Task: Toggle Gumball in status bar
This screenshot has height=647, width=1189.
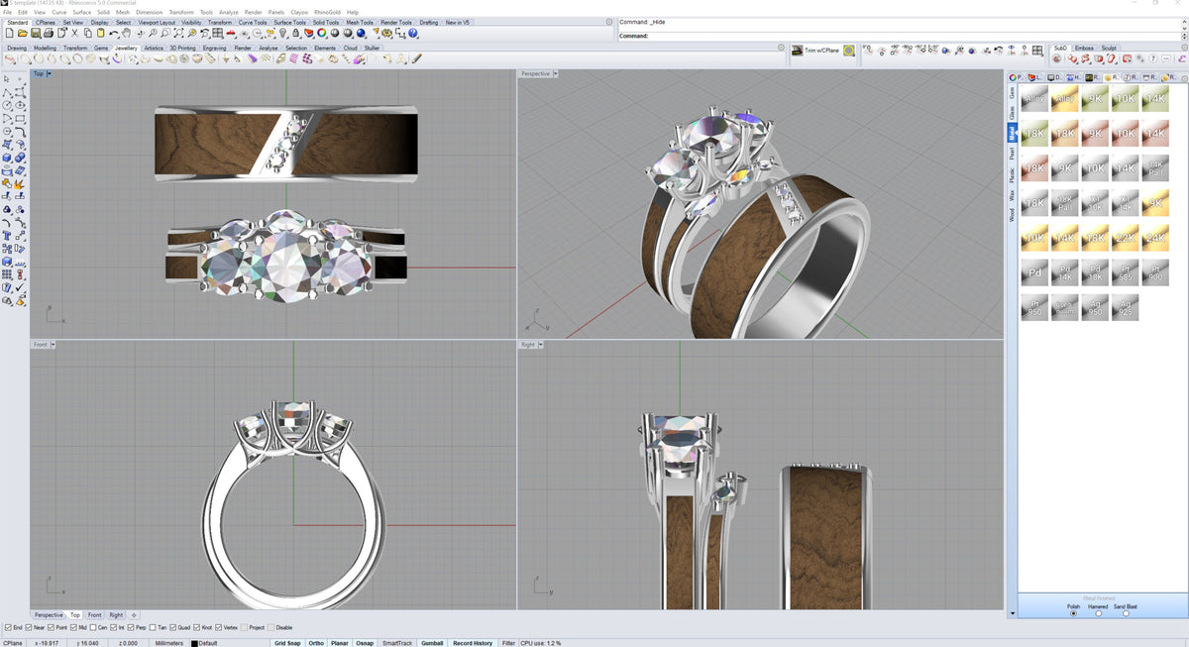Action: pyautogui.click(x=432, y=643)
